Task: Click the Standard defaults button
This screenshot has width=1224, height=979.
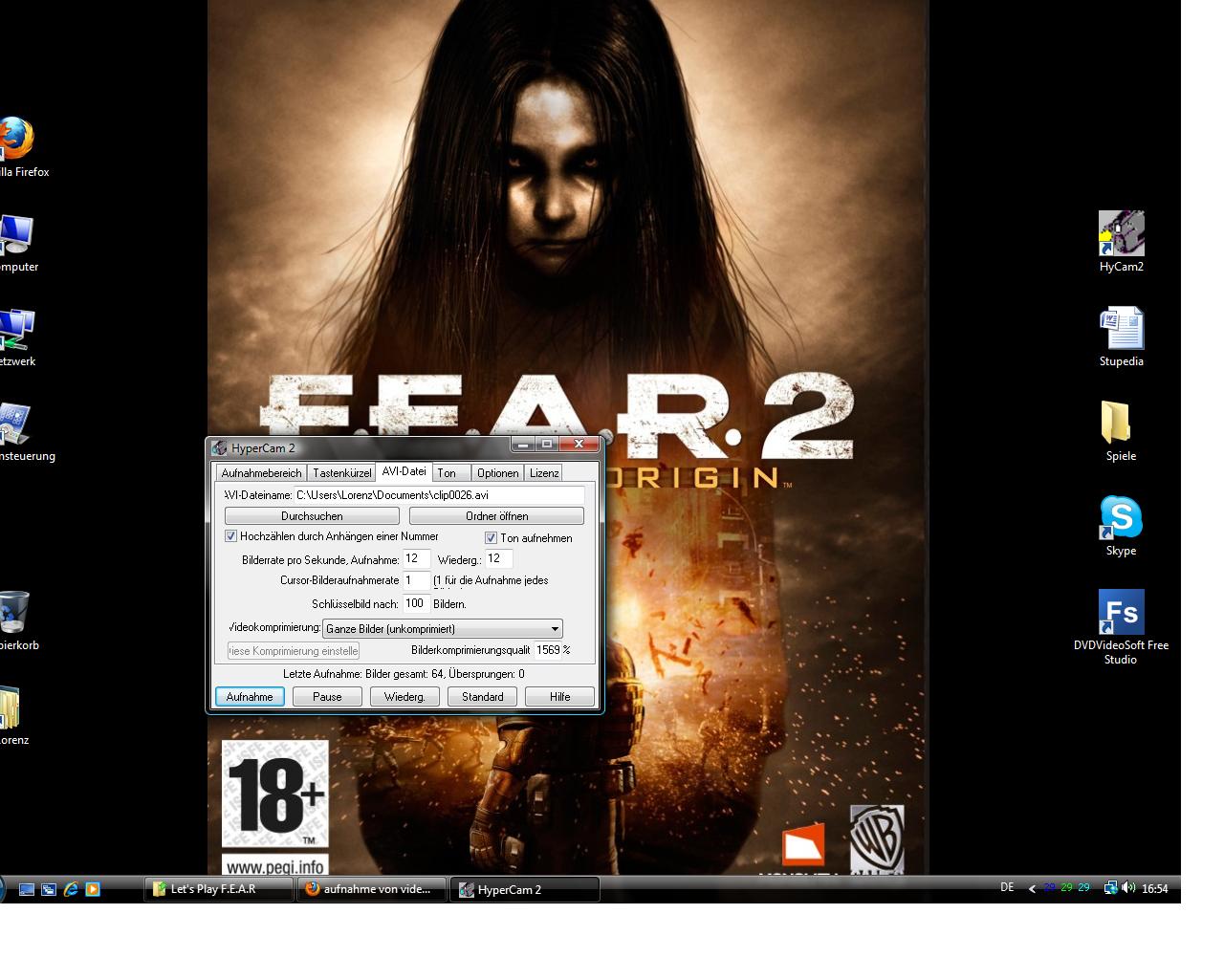Action: [482, 697]
